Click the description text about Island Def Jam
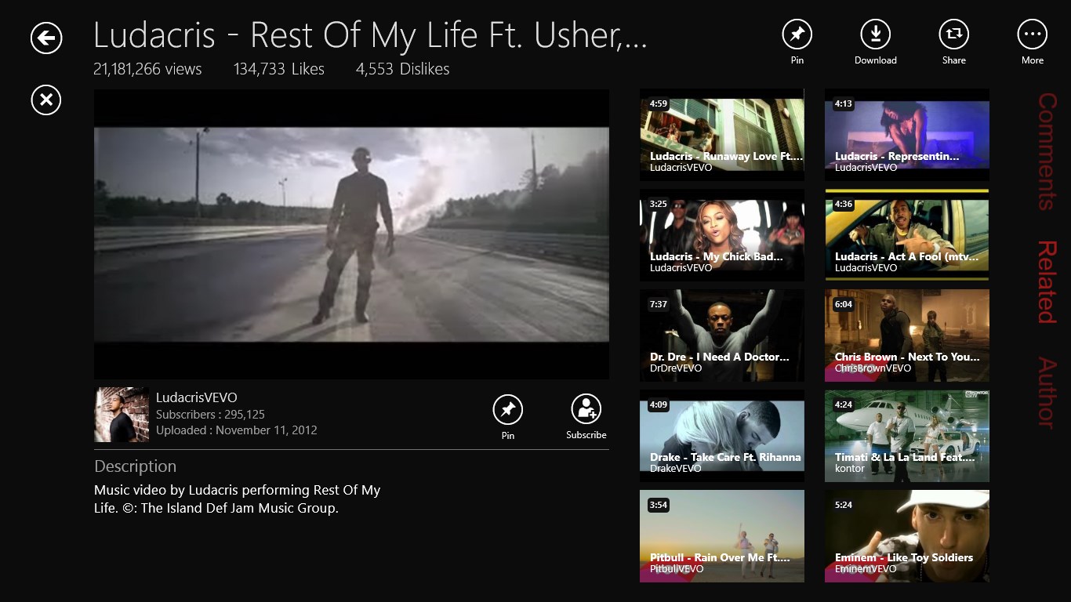1071x602 pixels. pyautogui.click(x=238, y=499)
